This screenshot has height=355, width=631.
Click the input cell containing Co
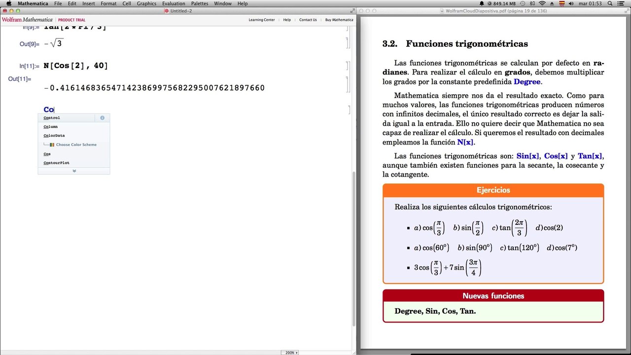click(49, 110)
